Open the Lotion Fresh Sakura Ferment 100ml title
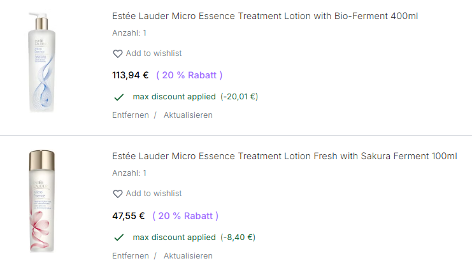The image size is (472, 270). coord(284,156)
